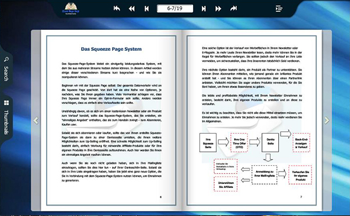
Task: Click the fast forward double-arrow icon
Action: coord(218,9)
